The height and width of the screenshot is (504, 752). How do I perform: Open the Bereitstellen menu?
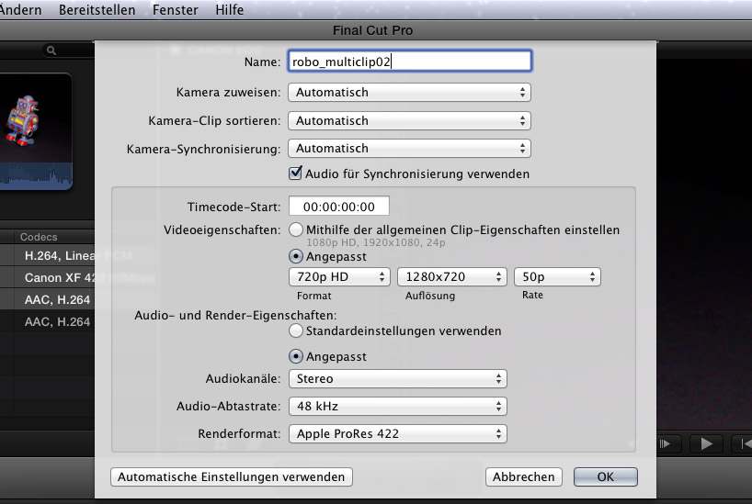97,10
